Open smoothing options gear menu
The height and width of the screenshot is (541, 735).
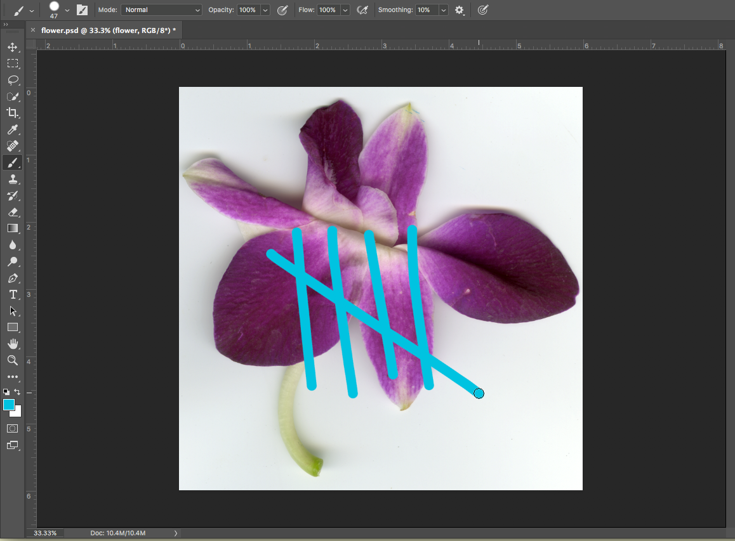460,10
